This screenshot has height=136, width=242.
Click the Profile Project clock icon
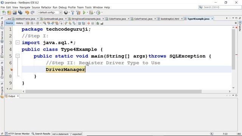[98, 12]
